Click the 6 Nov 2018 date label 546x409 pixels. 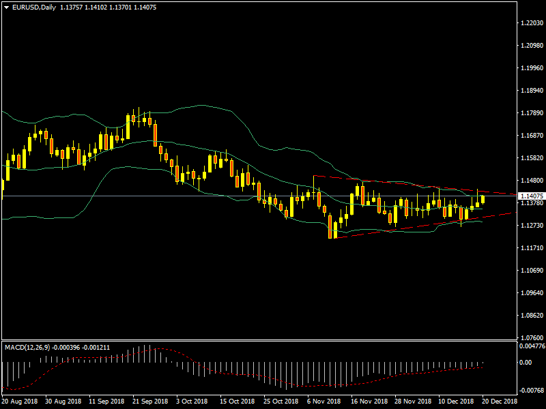[324, 402]
